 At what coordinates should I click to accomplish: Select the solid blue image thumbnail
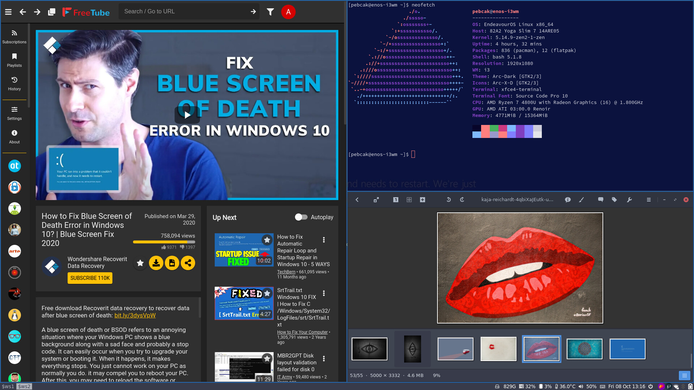[627, 349]
